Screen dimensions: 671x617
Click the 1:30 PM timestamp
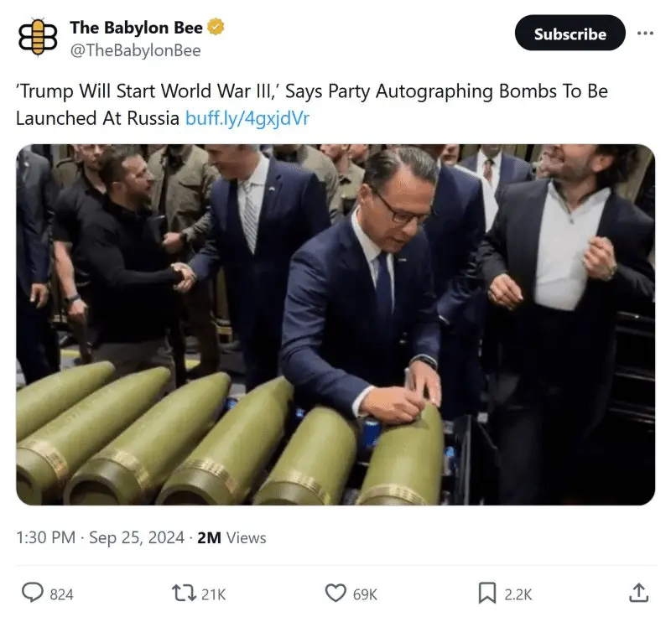pyautogui.click(x=46, y=538)
